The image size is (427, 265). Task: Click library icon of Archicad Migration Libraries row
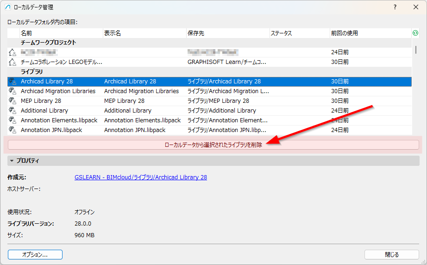[13, 91]
